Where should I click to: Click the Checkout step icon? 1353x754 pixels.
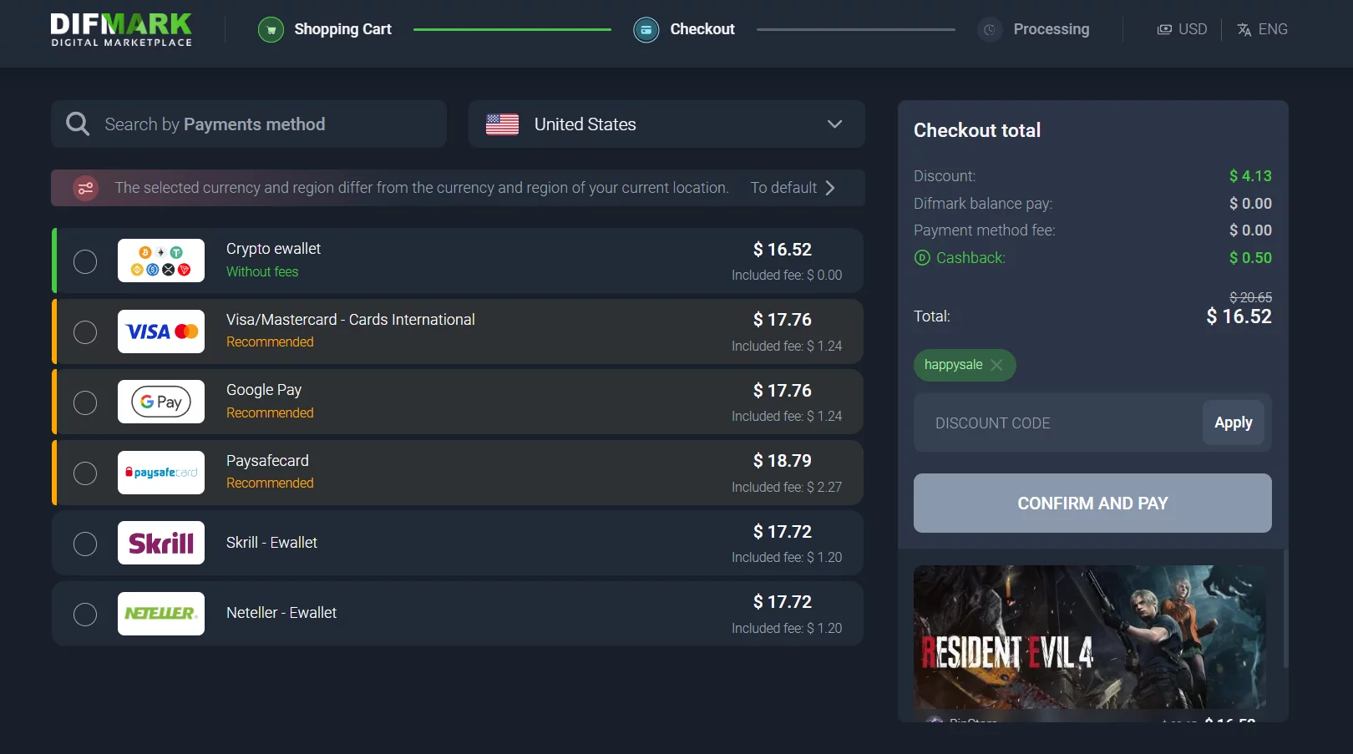pos(646,30)
